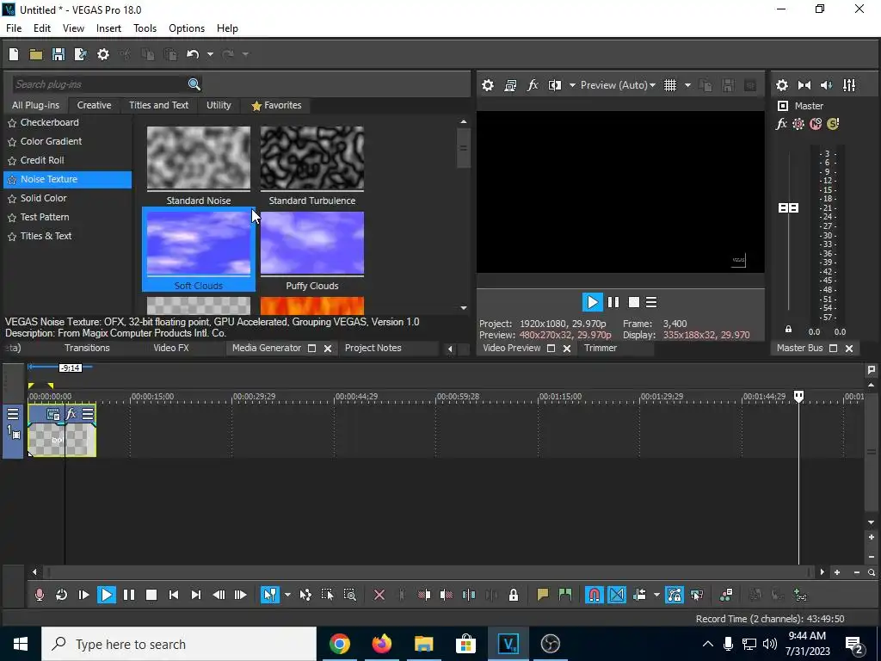Switch to the Transitions window tab
The width and height of the screenshot is (881, 661).
pyautogui.click(x=87, y=348)
